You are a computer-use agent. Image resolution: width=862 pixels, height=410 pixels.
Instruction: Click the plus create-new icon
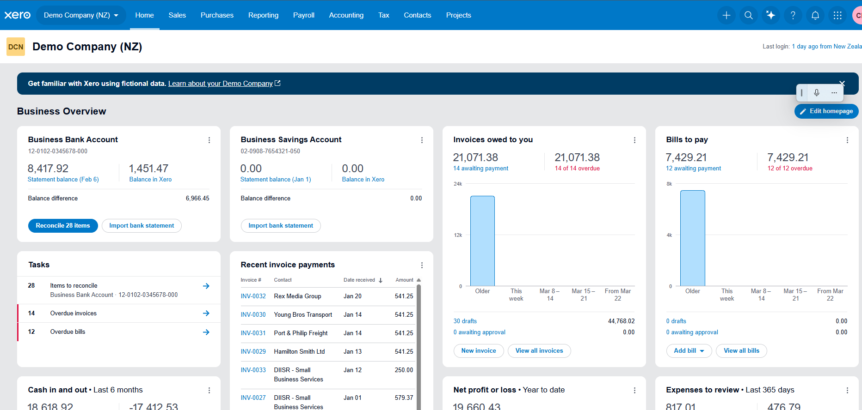726,15
